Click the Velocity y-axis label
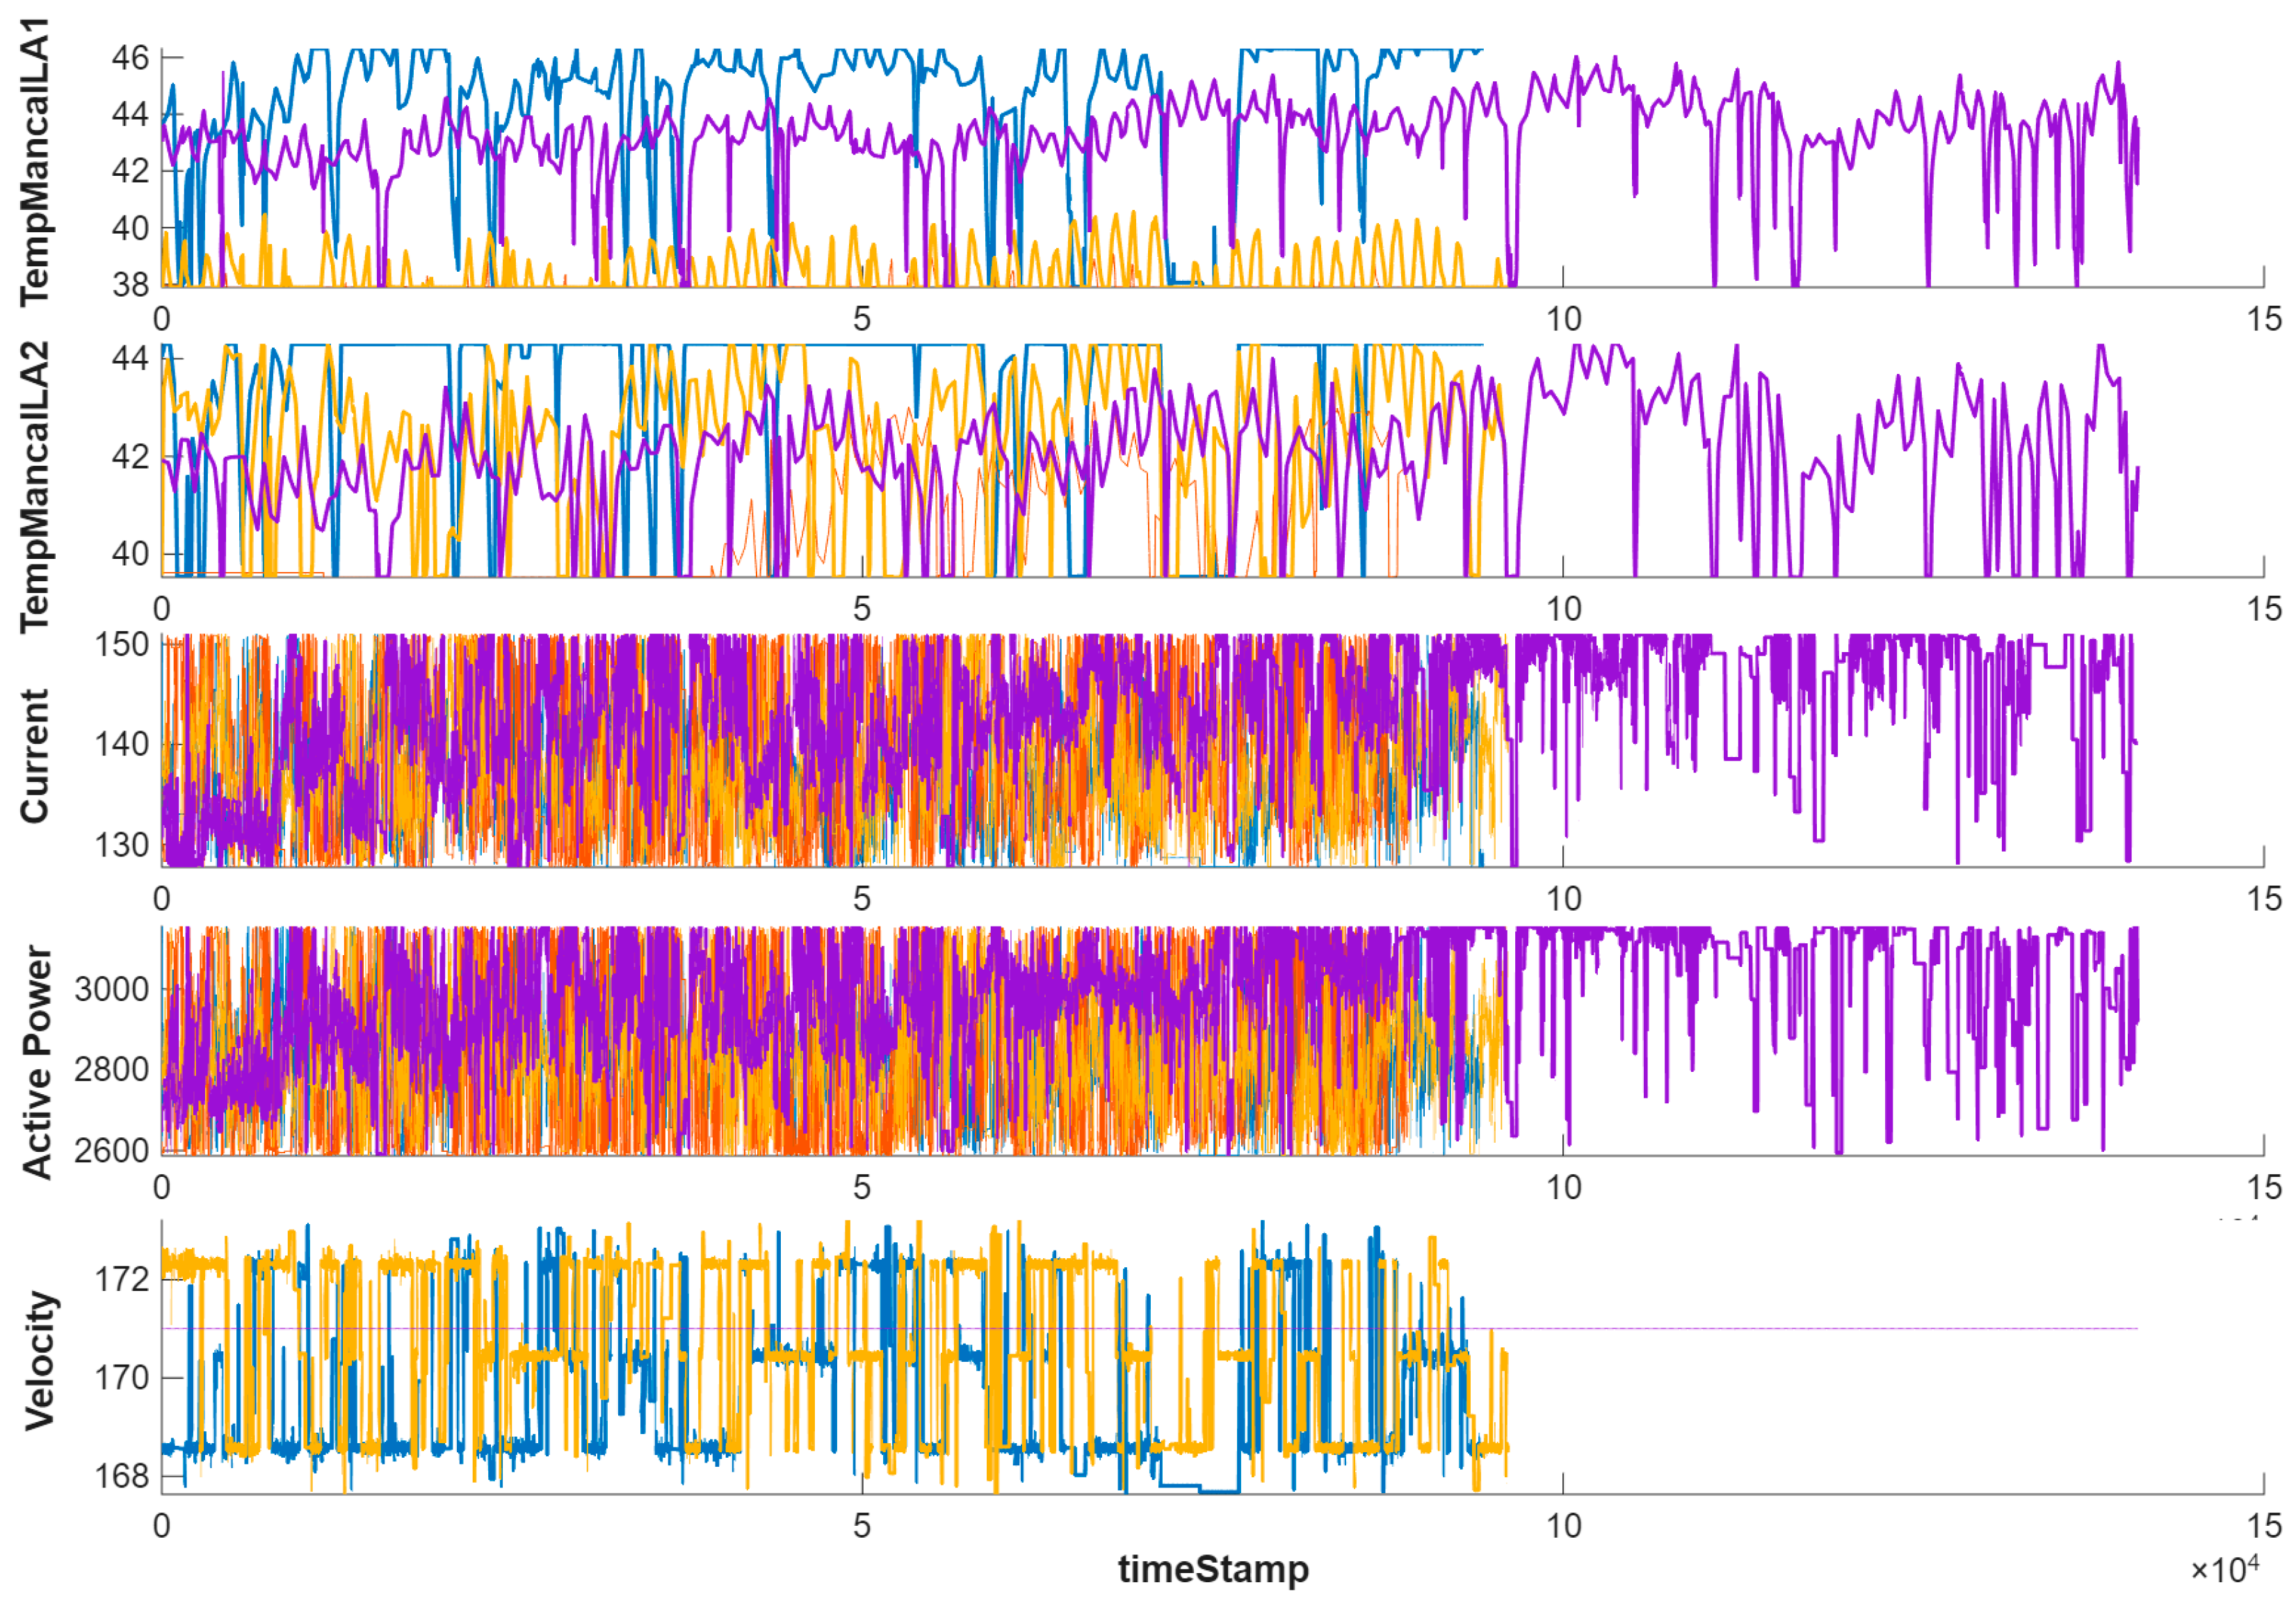This screenshot has width=2296, height=1603. pyautogui.click(x=38, y=1360)
